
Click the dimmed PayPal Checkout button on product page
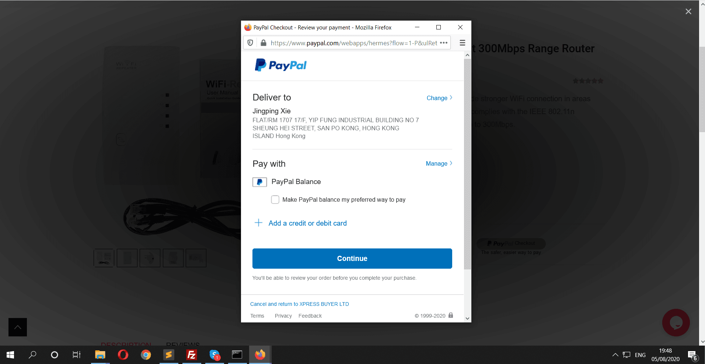[x=511, y=243]
